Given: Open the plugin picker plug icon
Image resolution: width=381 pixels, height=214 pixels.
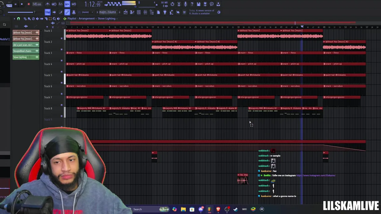Looking at the screenshot, I should tap(165, 12).
